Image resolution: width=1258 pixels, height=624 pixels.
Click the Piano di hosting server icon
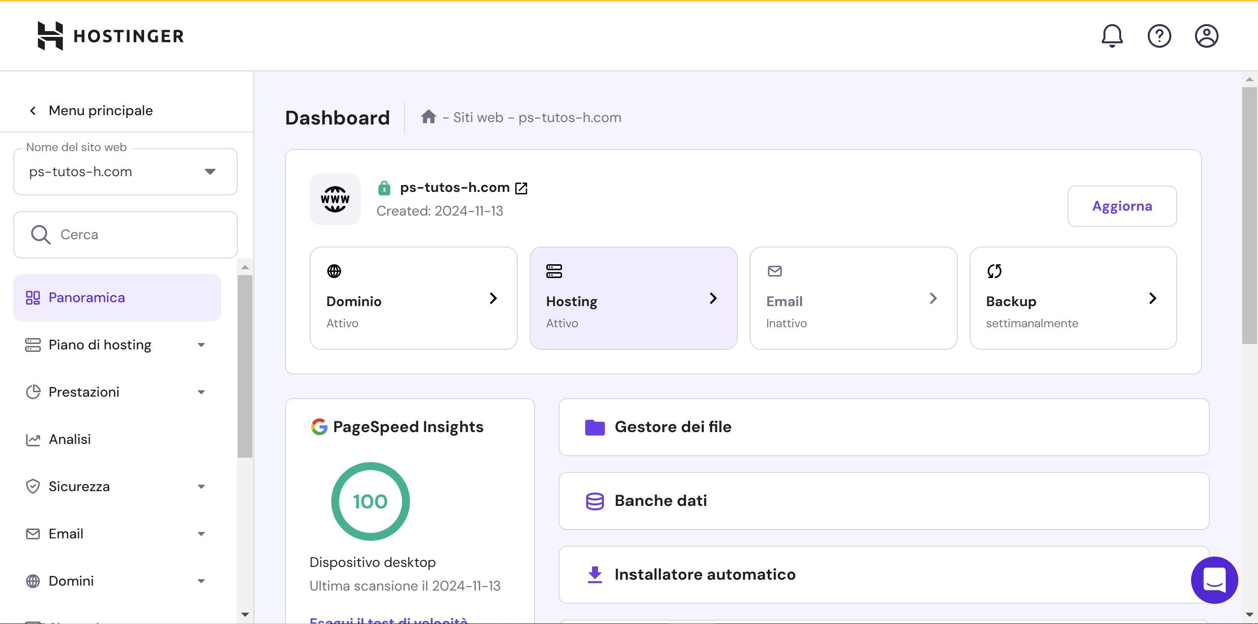pos(33,345)
